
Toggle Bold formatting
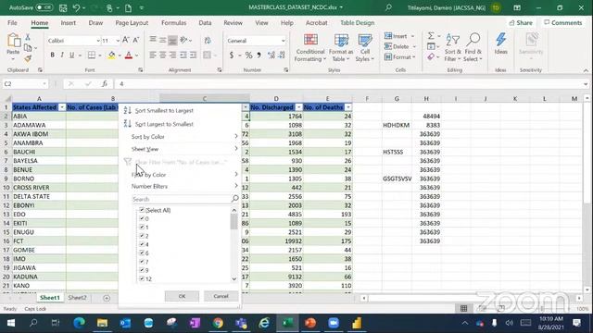52,55
